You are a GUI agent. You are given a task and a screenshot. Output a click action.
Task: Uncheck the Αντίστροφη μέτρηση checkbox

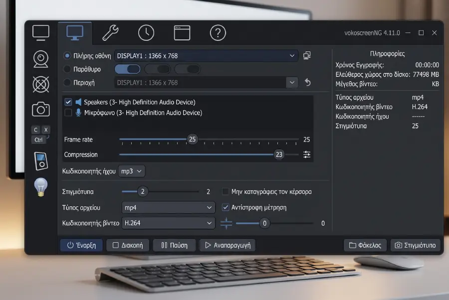(x=225, y=207)
